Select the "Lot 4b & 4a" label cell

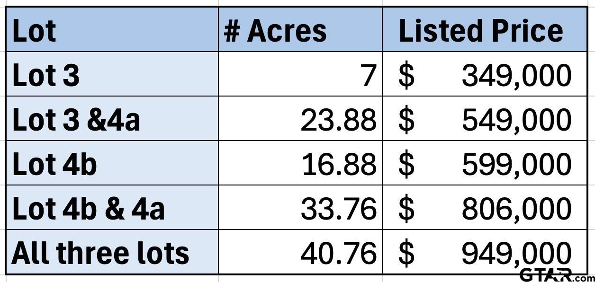(112, 208)
